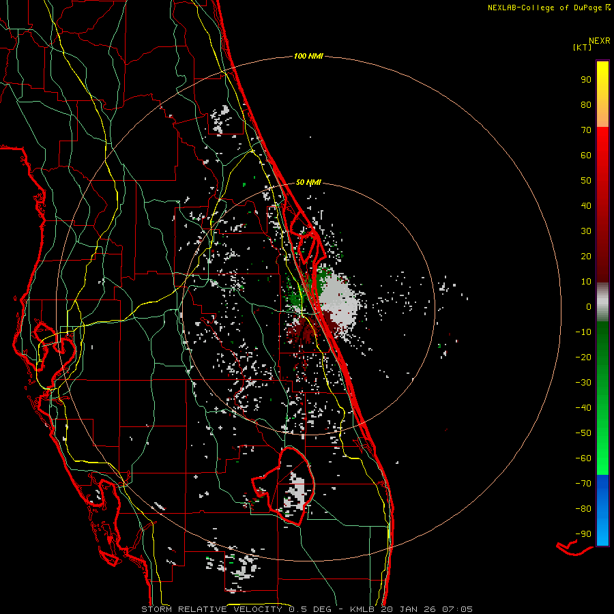614x614 pixels.
Task: Click the STORM RELATIVE VELOCITY footer title
Action: tap(212, 609)
